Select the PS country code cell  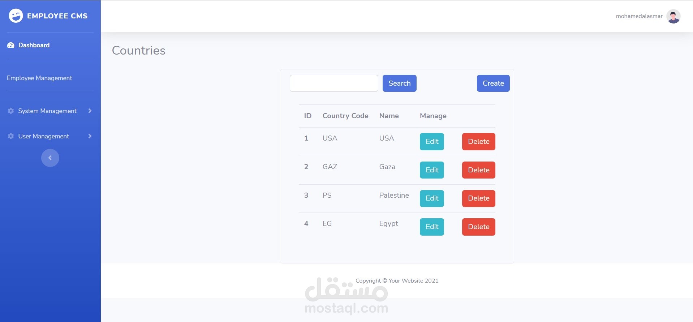pos(327,196)
